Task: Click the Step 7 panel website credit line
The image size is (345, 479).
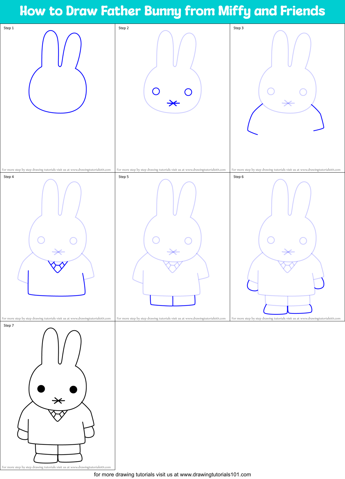Action: [56, 467]
